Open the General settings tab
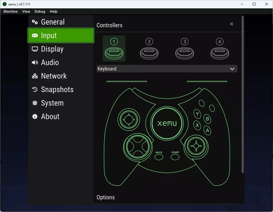The image size is (273, 212). click(61, 22)
